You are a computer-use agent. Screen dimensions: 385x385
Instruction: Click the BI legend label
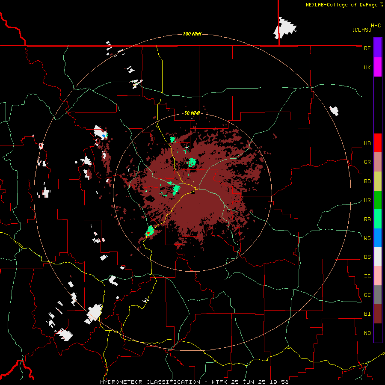(x=367, y=314)
